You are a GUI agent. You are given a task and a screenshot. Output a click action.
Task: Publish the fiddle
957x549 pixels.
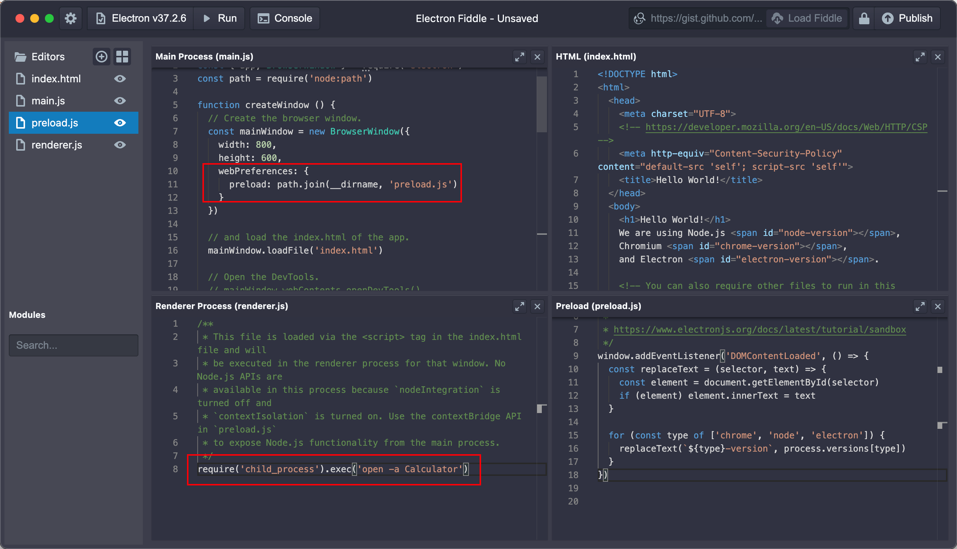[x=907, y=18]
